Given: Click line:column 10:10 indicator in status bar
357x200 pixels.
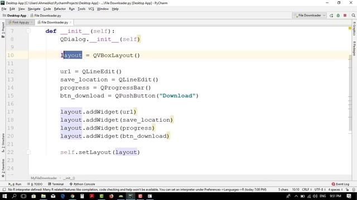Looking at the screenshot, I should [x=296, y=189].
